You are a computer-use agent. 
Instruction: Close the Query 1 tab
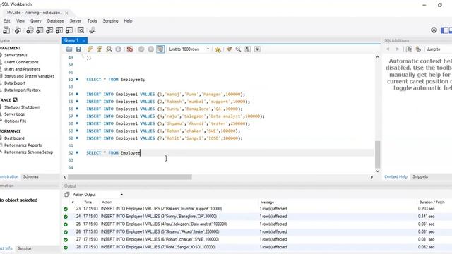coord(83,40)
